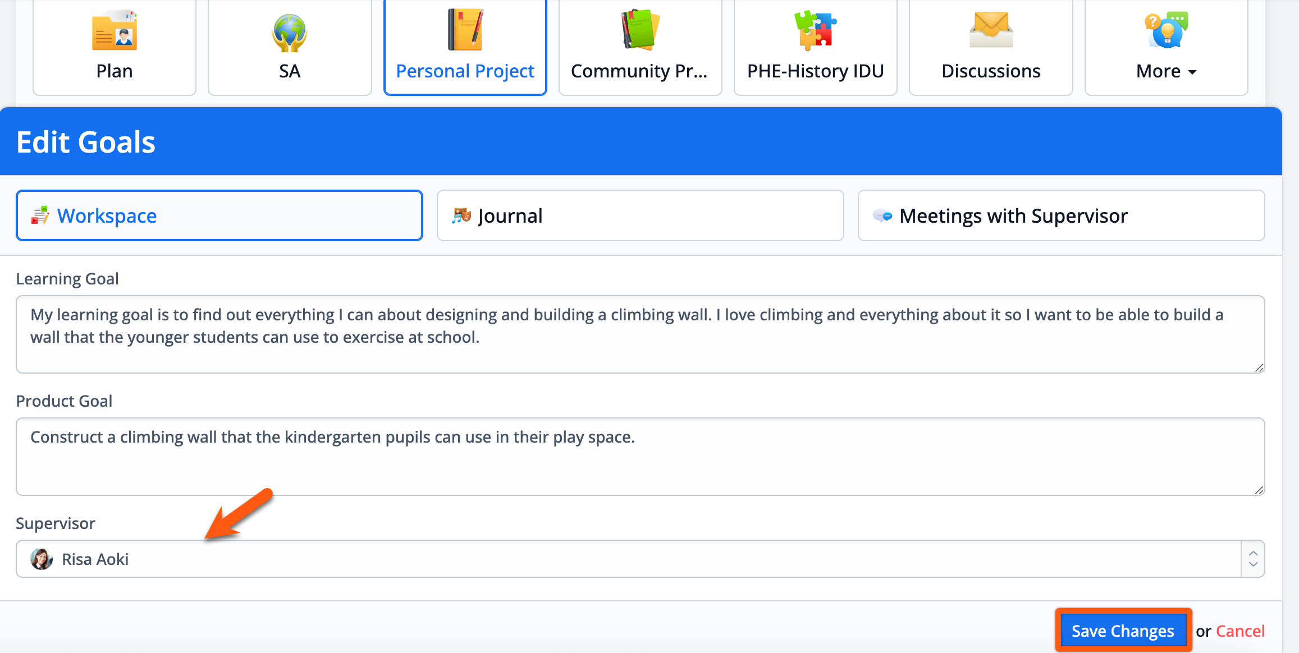Click the green Community Project book icon
1299x653 pixels.
pyautogui.click(x=641, y=30)
